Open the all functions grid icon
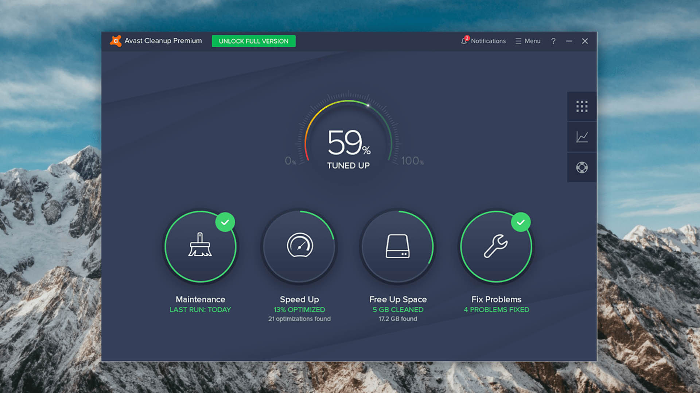700x393 pixels. click(x=582, y=106)
